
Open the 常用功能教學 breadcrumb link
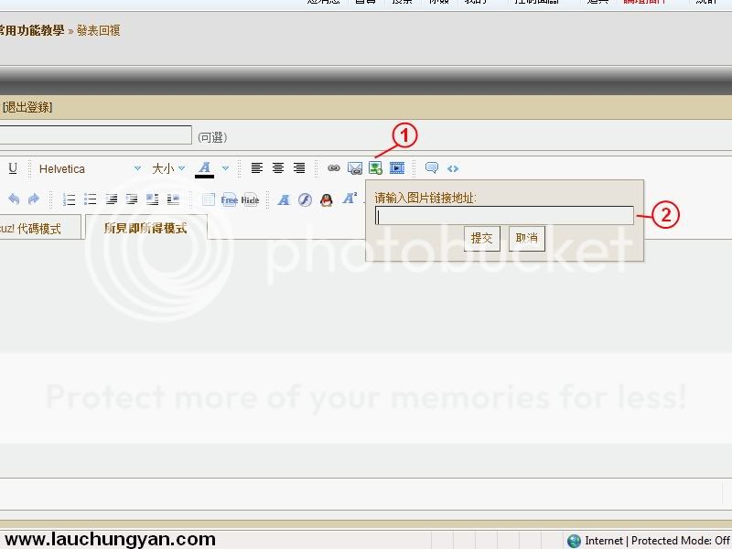click(x=32, y=31)
